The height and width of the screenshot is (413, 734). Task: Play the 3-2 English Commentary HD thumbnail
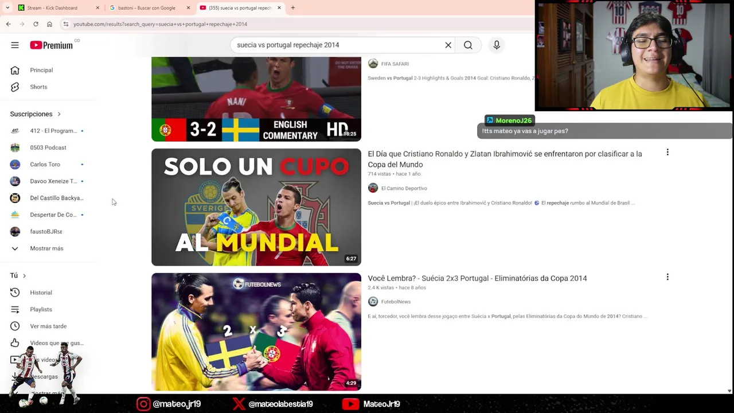coord(256,99)
